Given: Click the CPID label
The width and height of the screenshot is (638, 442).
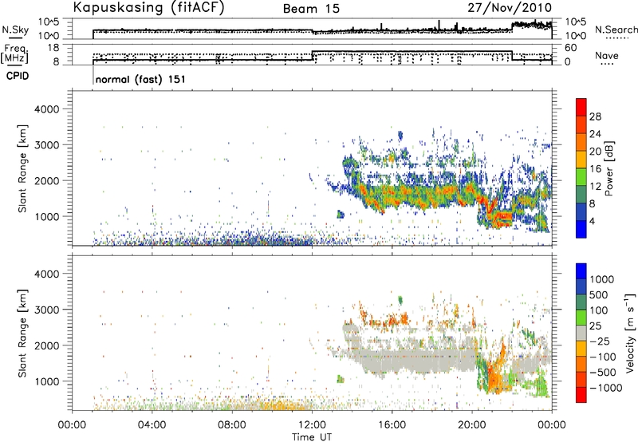Looking at the screenshot, I should coord(18,76).
